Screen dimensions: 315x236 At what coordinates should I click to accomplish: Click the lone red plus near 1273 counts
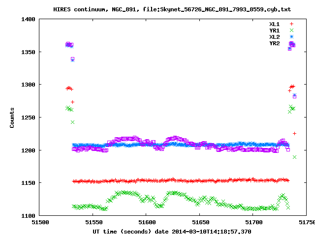[x=72, y=102]
